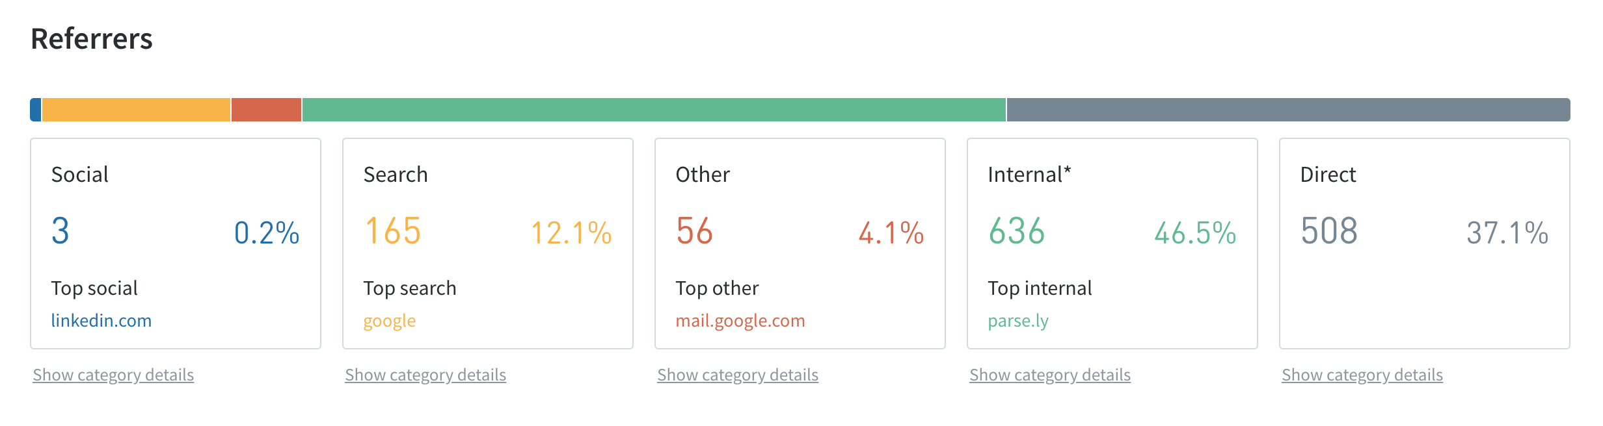The image size is (1603, 426).
Task: Click the blue Social bar segment
Action: 36,110
